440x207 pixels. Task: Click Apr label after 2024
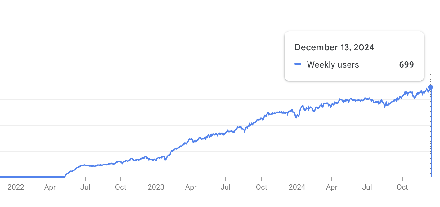click(332, 187)
